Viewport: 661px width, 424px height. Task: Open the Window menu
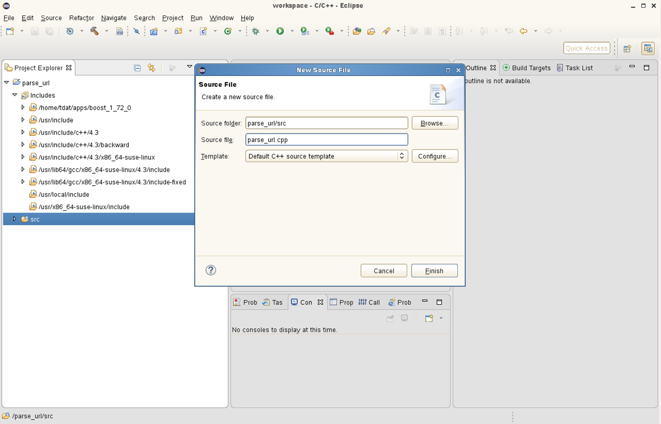(221, 18)
